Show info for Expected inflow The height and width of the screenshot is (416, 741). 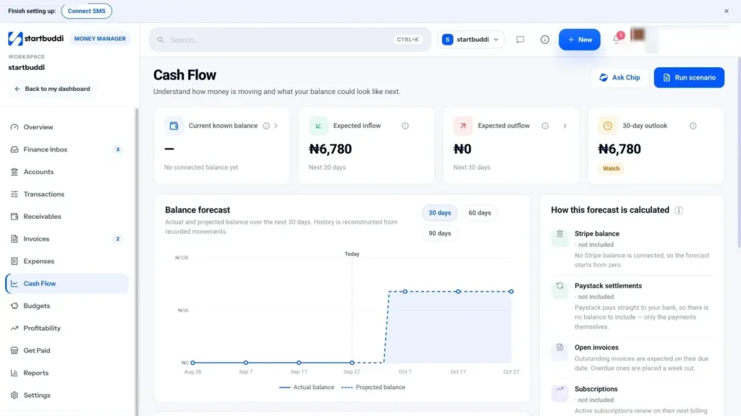[405, 126]
